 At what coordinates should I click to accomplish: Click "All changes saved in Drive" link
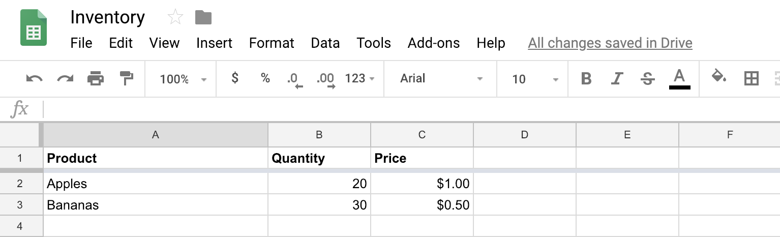point(610,43)
